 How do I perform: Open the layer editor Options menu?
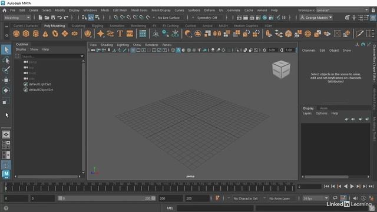click(x=322, y=113)
